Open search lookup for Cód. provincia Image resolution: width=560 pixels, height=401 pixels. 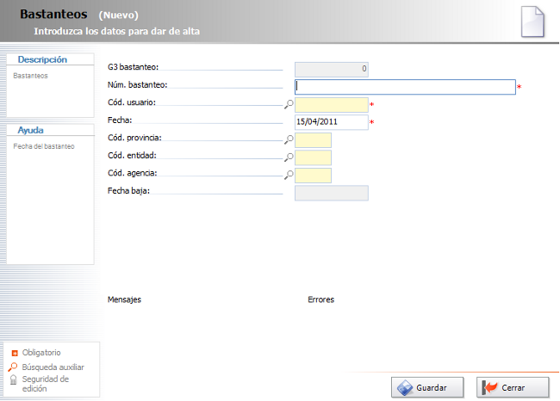(x=289, y=139)
